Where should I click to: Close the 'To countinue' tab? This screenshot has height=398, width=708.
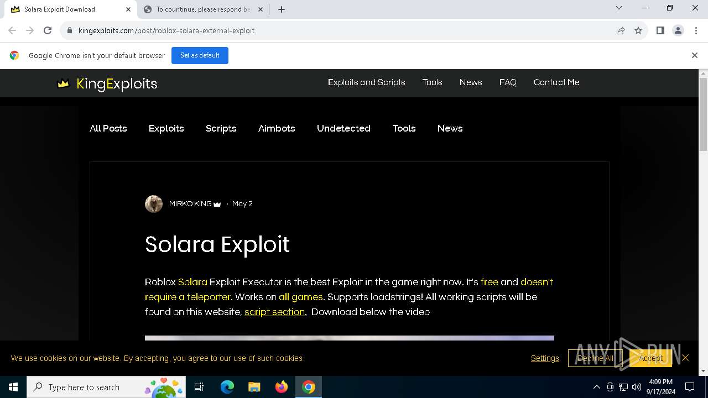(x=261, y=9)
